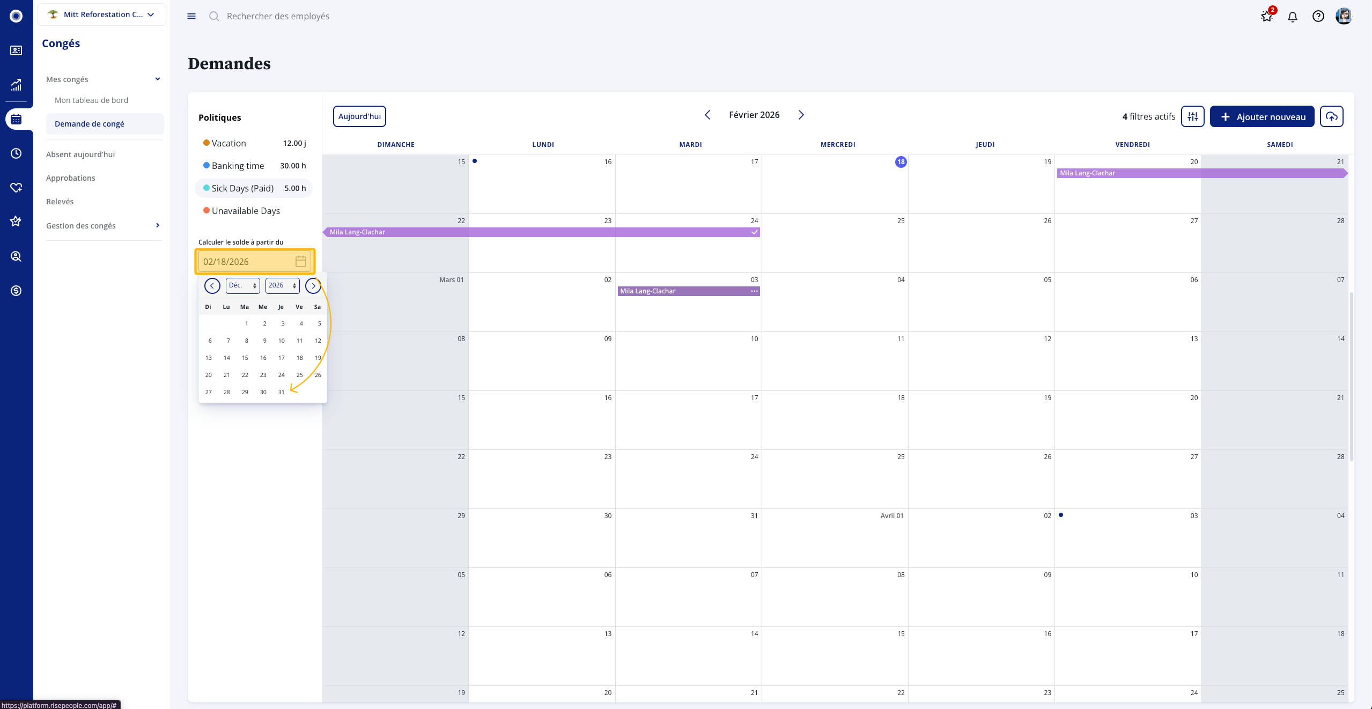The image size is (1372, 709).
Task: Click the Aujourd'hui button
Action: 359,116
